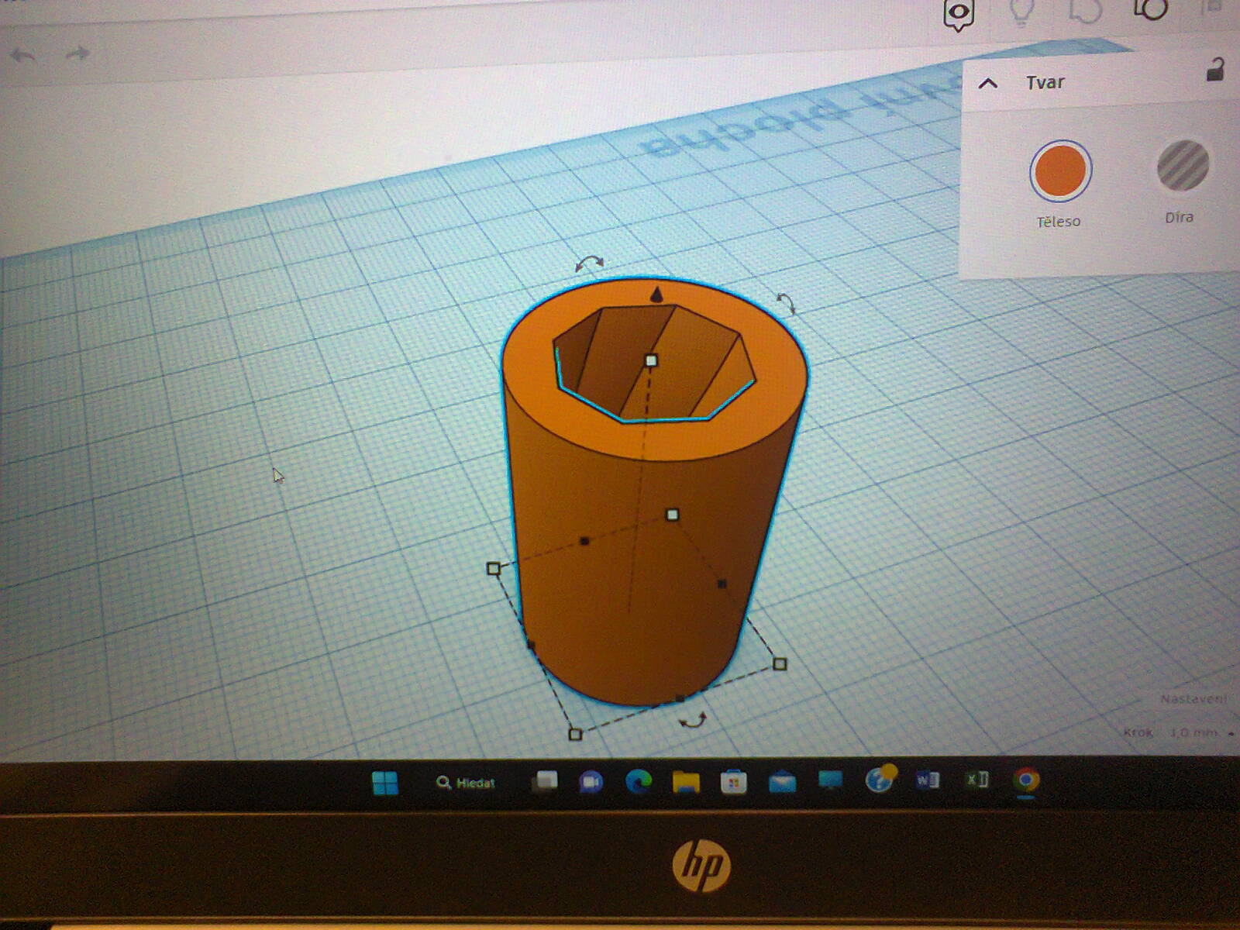Open Microsoft Store from taskbar
Screen dimensions: 1240x930
[733, 783]
